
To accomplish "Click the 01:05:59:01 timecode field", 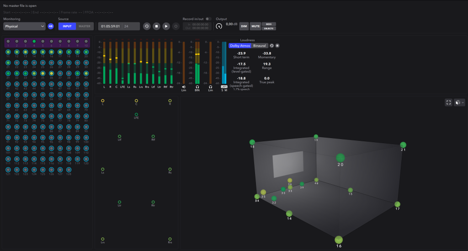I will 111,27.
